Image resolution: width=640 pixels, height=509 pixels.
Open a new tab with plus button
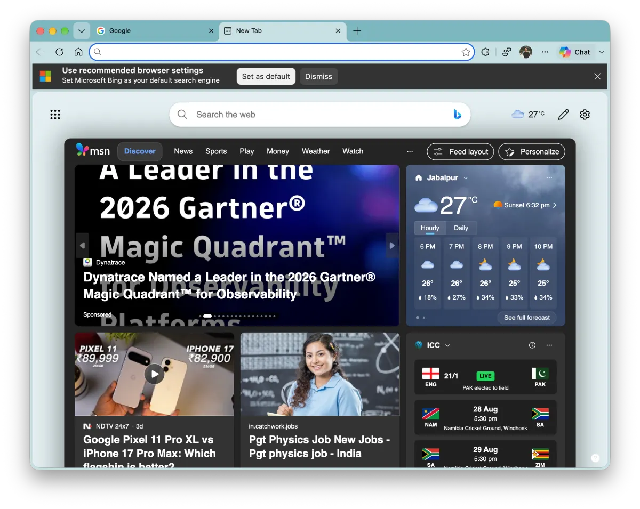[x=357, y=31]
